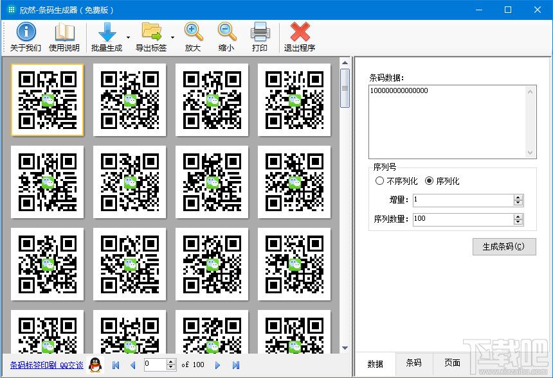The image size is (553, 378).
Task: Click the page number input field
Action: [155, 365]
